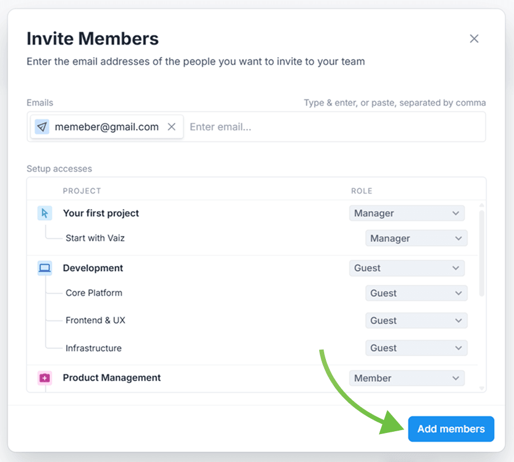
Task: Close the Invite Members dialog
Action: click(474, 39)
